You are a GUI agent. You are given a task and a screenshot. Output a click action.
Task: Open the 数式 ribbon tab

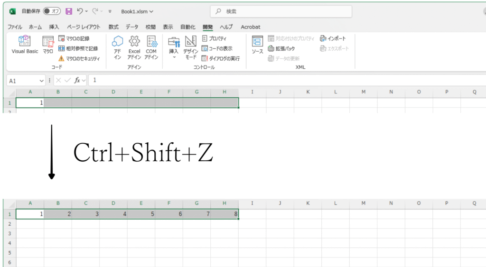[113, 27]
